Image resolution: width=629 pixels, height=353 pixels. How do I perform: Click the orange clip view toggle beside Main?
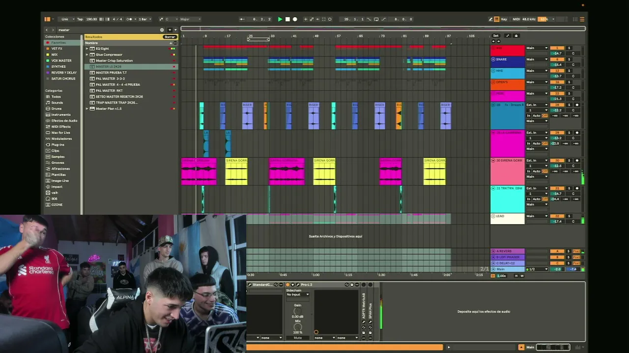tap(521, 348)
